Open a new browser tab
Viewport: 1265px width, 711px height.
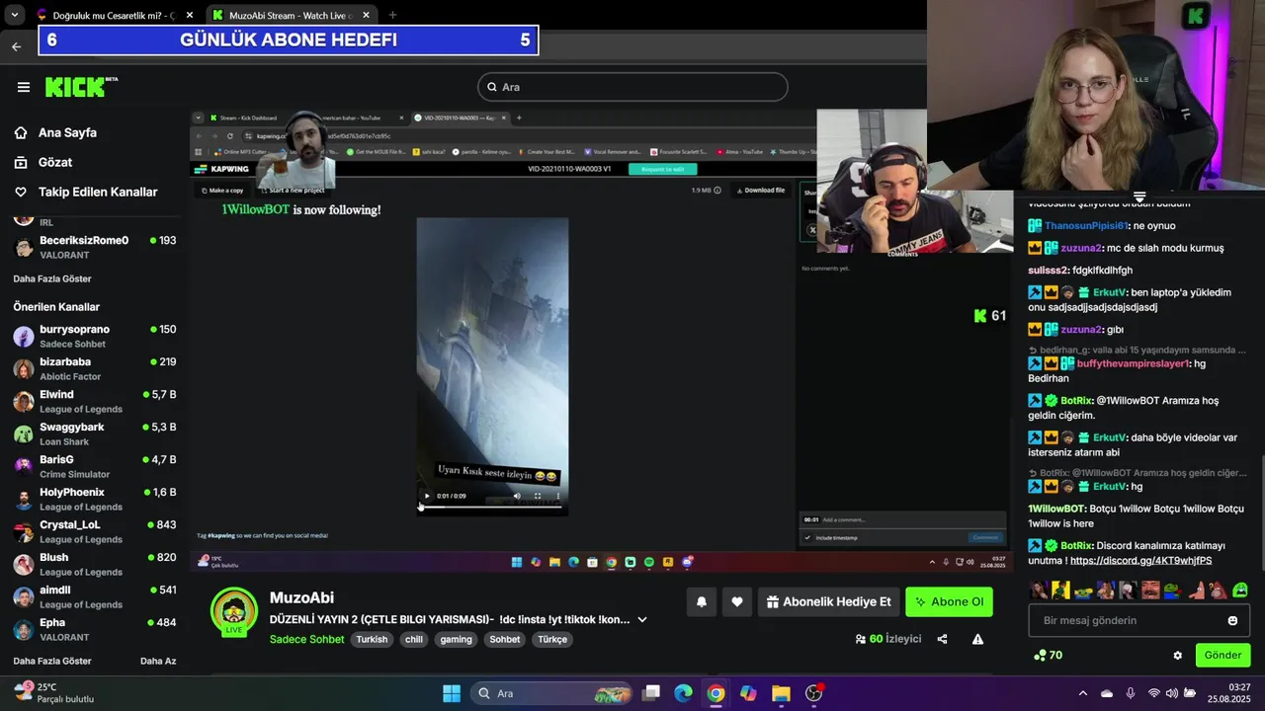point(392,16)
